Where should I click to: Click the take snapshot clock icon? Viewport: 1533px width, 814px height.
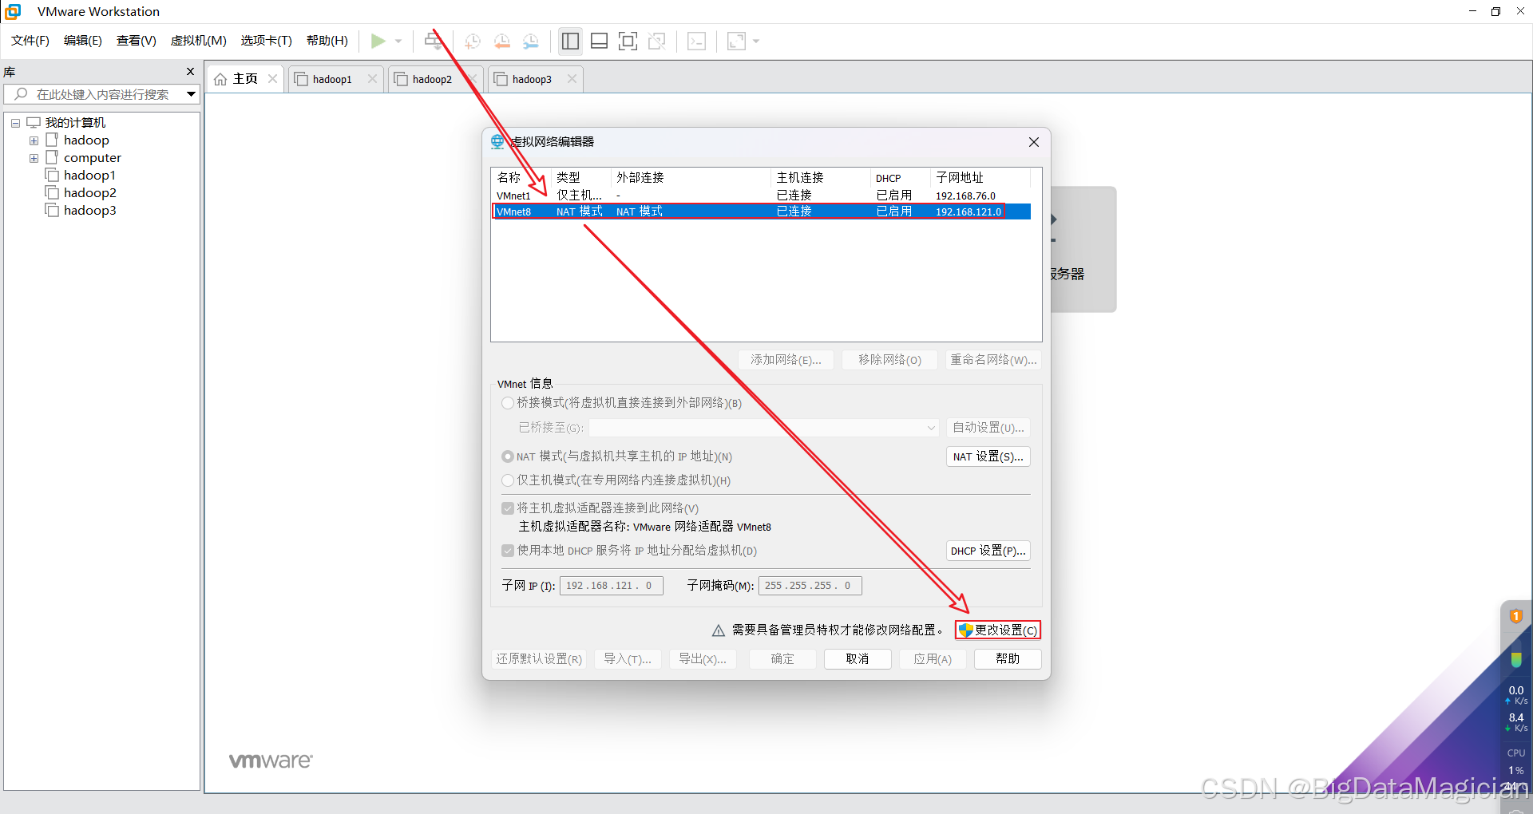472,41
